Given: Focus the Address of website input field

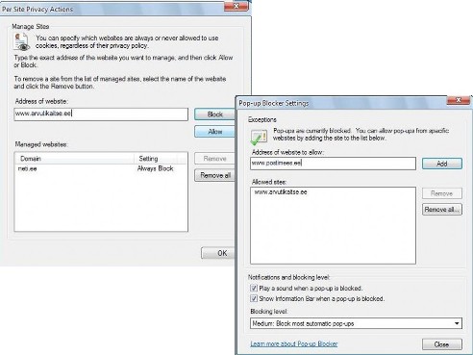Looking at the screenshot, I should pyautogui.click(x=101, y=114).
